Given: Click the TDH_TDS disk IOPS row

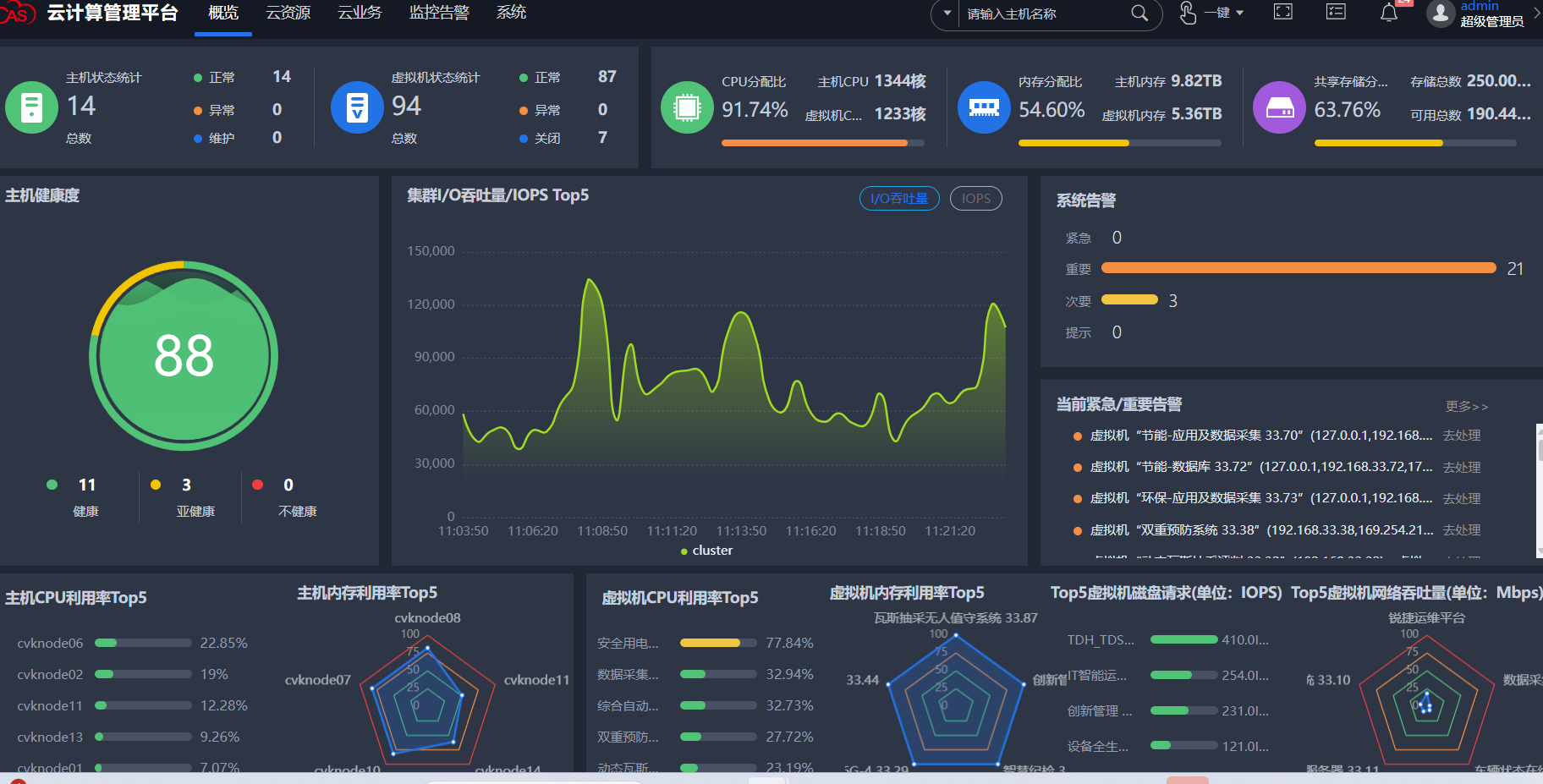Looking at the screenshot, I should click(1167, 639).
